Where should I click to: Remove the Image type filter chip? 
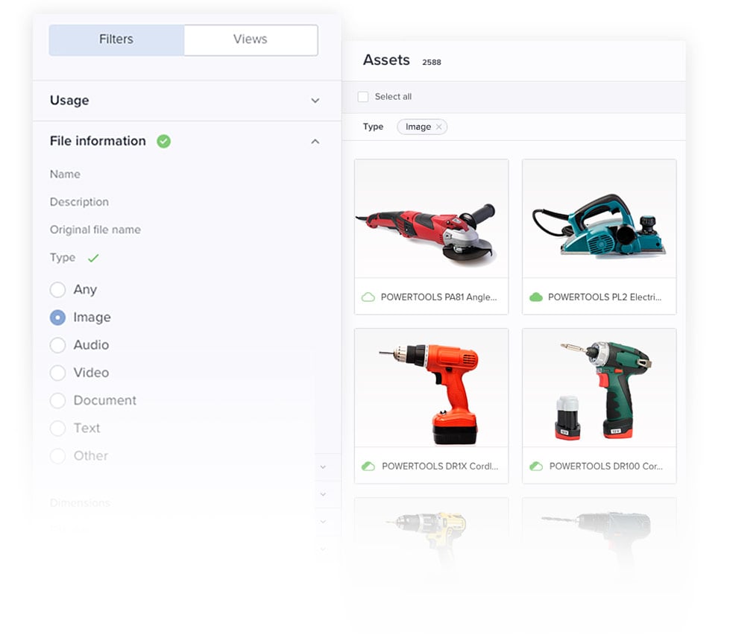[439, 127]
